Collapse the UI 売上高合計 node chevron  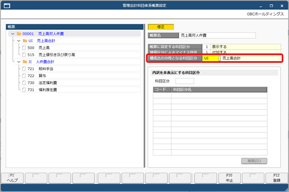[19, 40]
